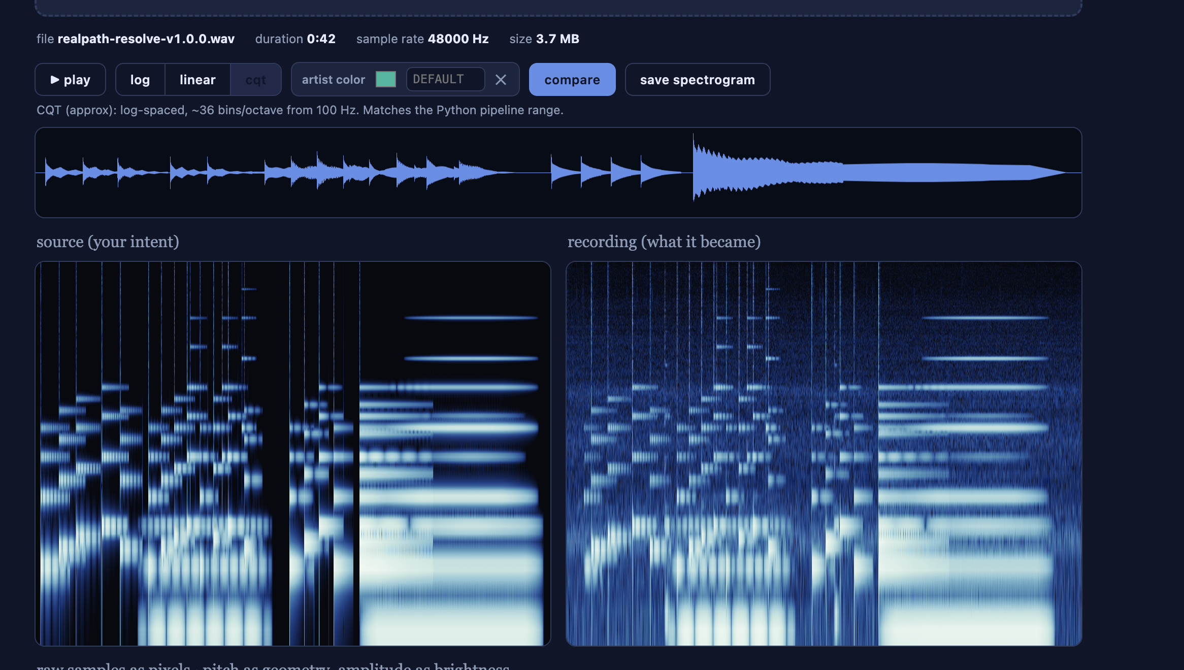Clear artist color with the X icon

pyautogui.click(x=501, y=80)
